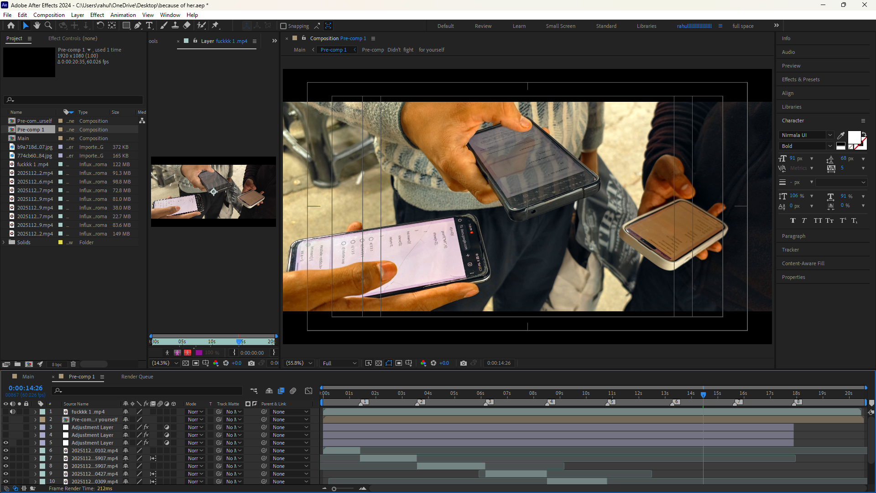Switch to the Small Screen workspace
The image size is (876, 493).
(561, 26)
